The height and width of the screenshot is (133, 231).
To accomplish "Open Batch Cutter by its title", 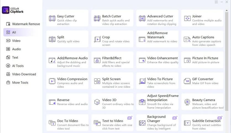I will [112, 16].
